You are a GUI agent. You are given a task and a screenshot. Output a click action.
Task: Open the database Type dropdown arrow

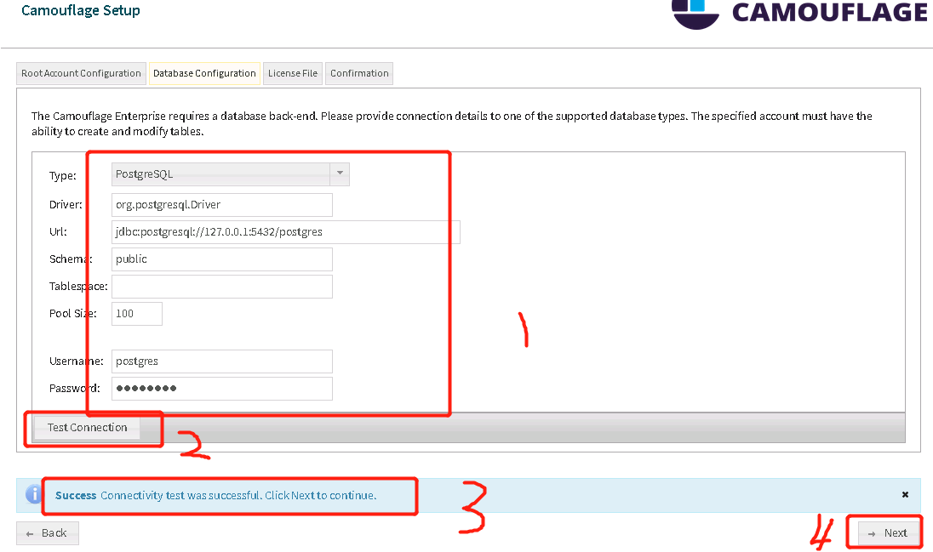pos(340,174)
